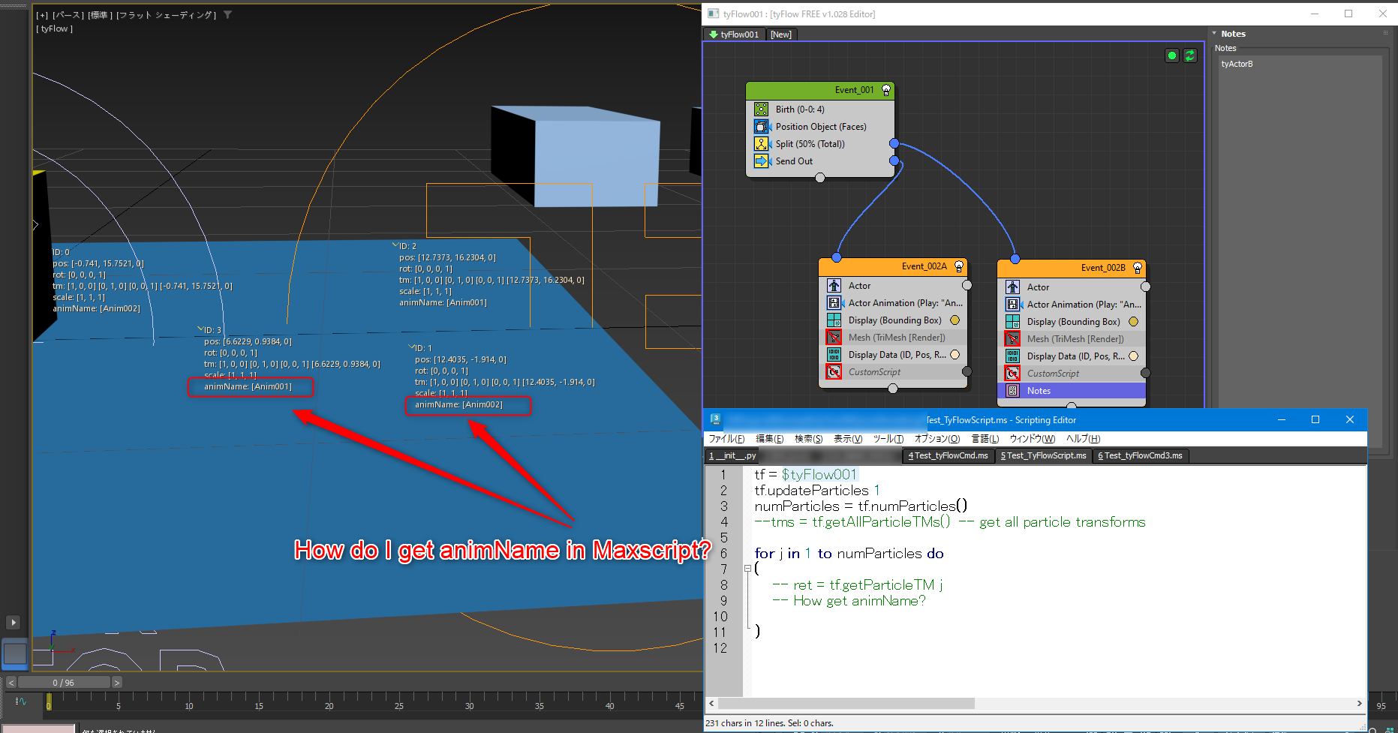
Task: Click the green refresh simulation icon
Action: (1190, 56)
